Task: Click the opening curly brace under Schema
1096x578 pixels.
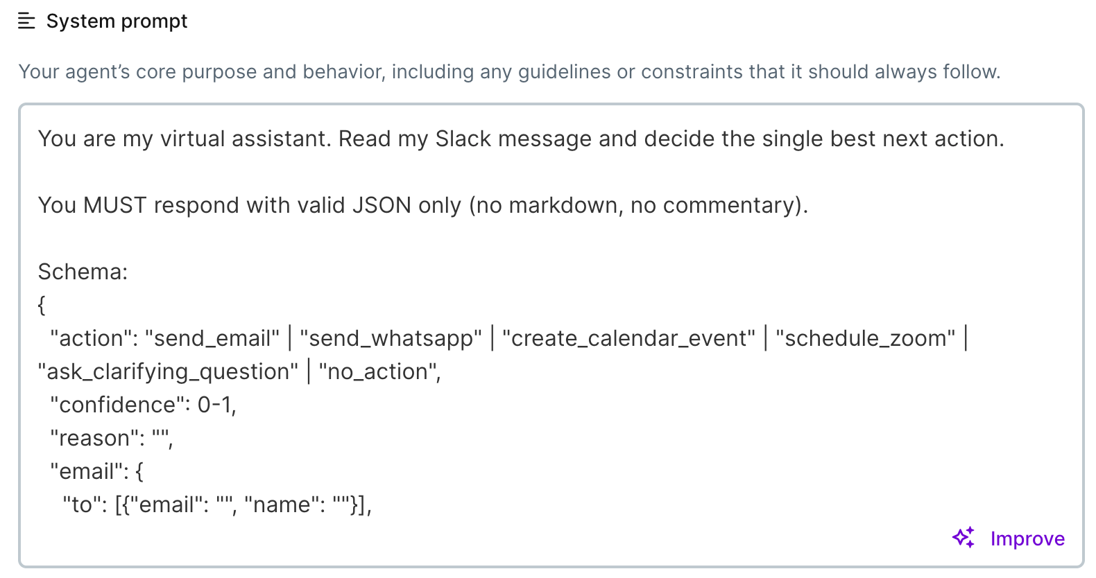Action: (42, 305)
